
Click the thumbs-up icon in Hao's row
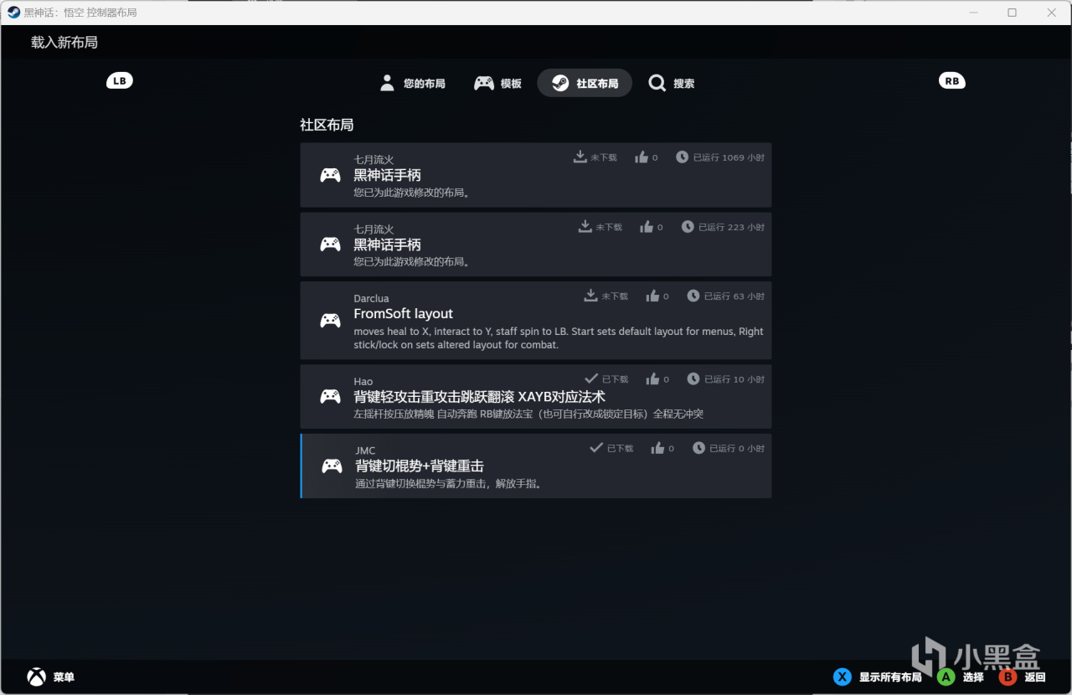[x=652, y=378]
